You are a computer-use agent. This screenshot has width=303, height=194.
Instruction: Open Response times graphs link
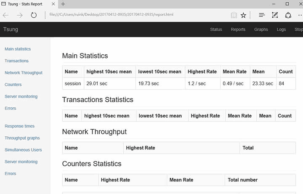tap(19, 126)
